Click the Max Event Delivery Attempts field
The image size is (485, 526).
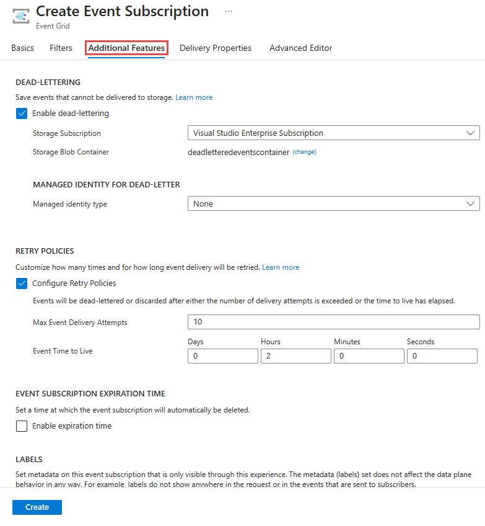(x=333, y=321)
